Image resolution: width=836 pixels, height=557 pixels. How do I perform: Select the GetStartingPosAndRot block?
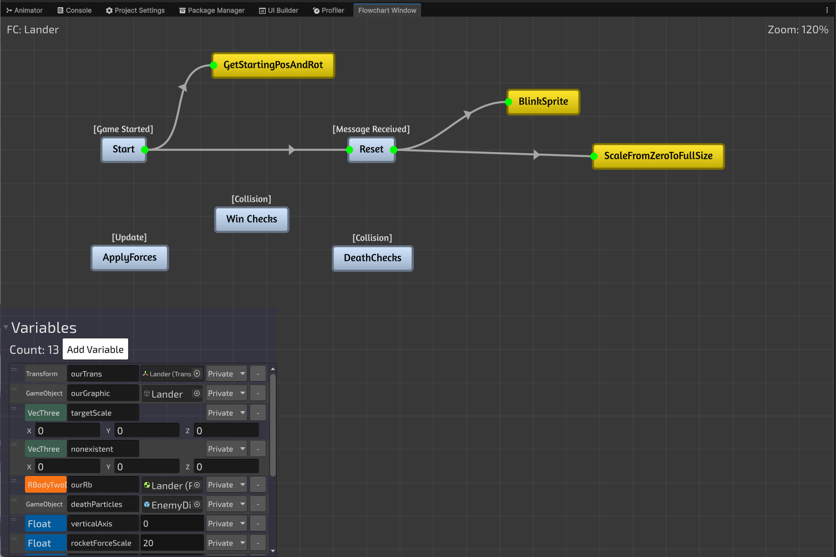(273, 65)
